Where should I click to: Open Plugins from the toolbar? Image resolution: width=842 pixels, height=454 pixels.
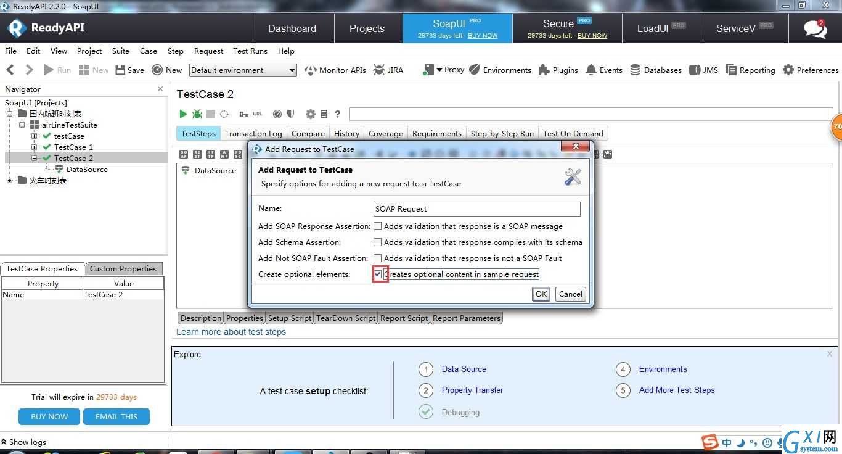(558, 70)
